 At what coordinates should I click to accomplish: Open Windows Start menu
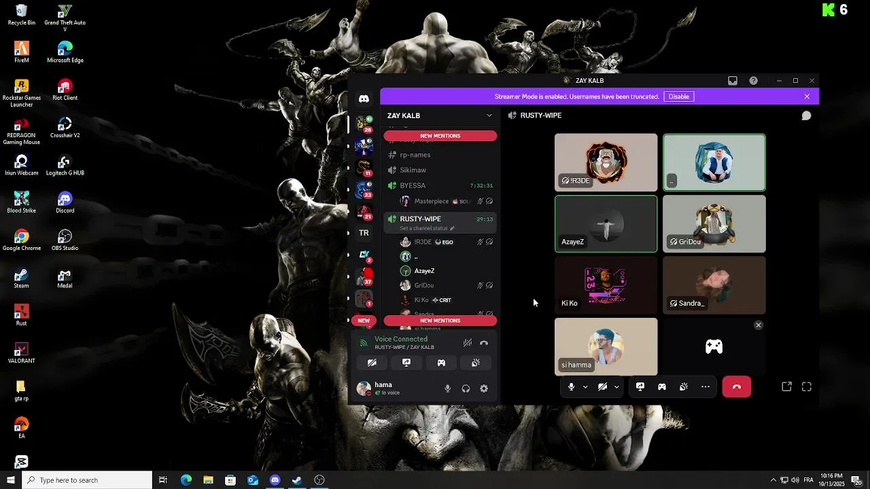(x=10, y=480)
